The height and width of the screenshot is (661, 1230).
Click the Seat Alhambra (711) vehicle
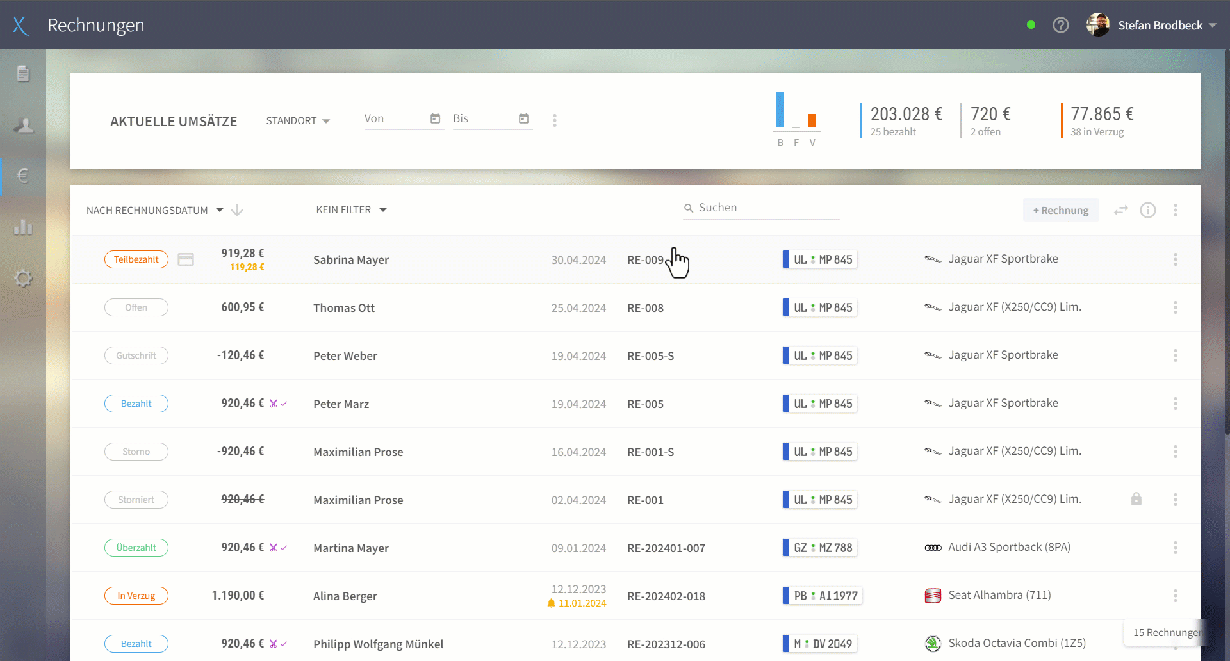pyautogui.click(x=988, y=595)
